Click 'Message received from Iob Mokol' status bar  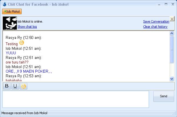click(x=24, y=113)
